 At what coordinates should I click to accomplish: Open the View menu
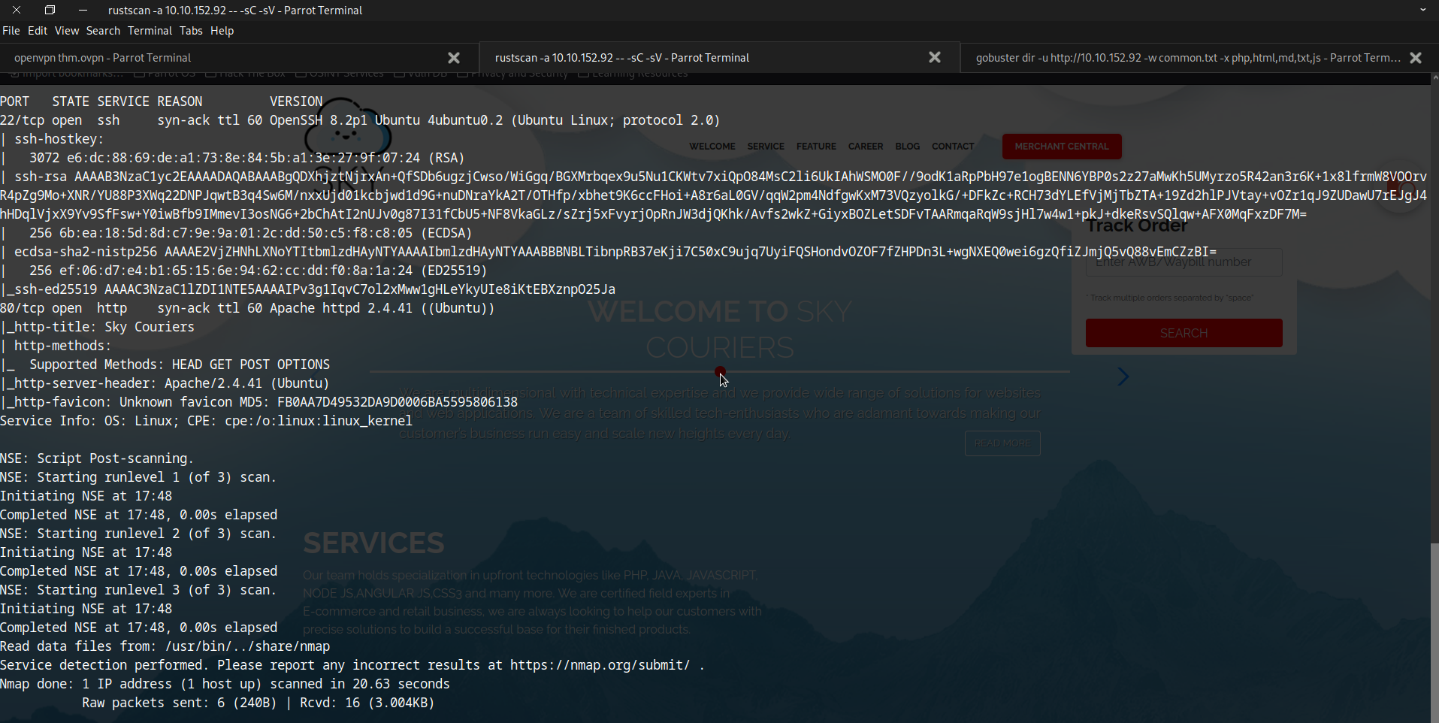pos(66,31)
